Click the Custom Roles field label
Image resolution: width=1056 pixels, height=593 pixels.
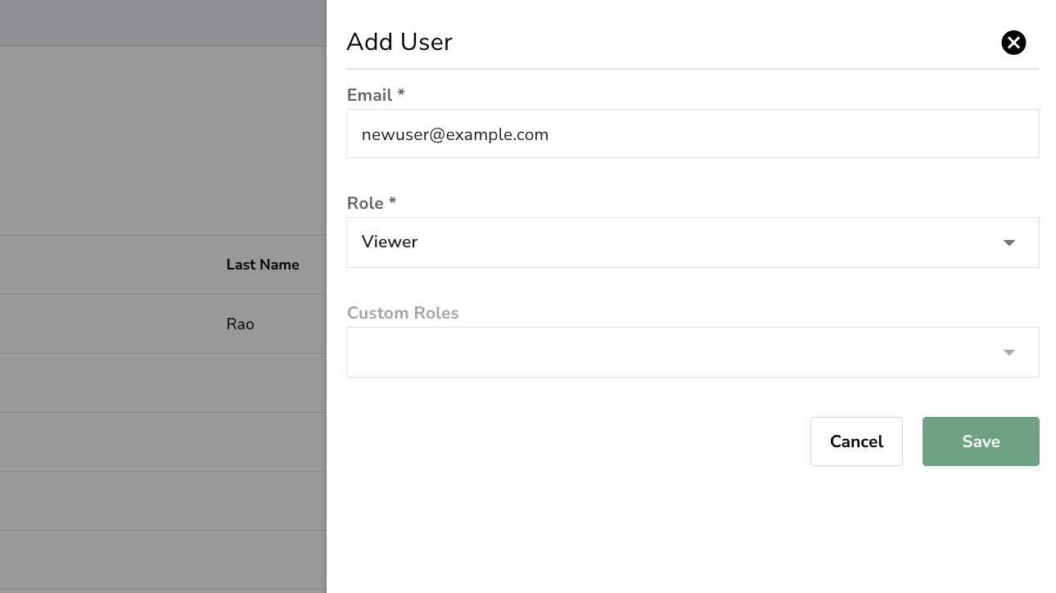click(403, 313)
